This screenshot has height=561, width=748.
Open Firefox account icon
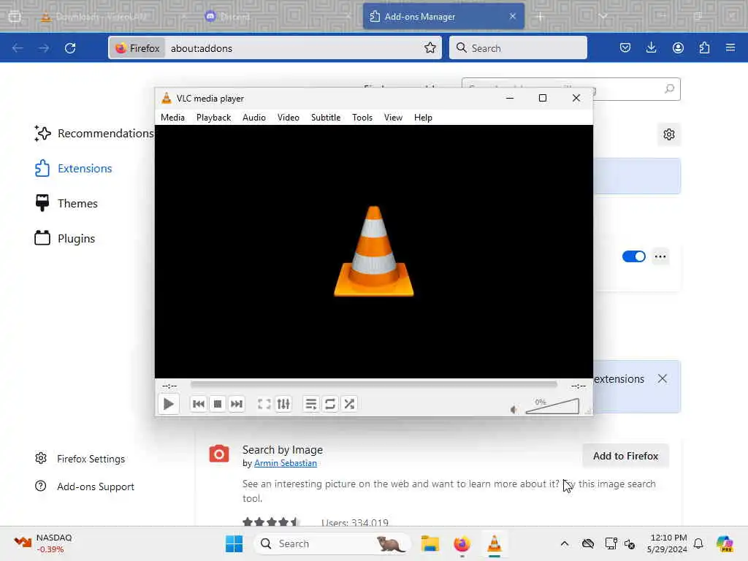[x=678, y=47]
